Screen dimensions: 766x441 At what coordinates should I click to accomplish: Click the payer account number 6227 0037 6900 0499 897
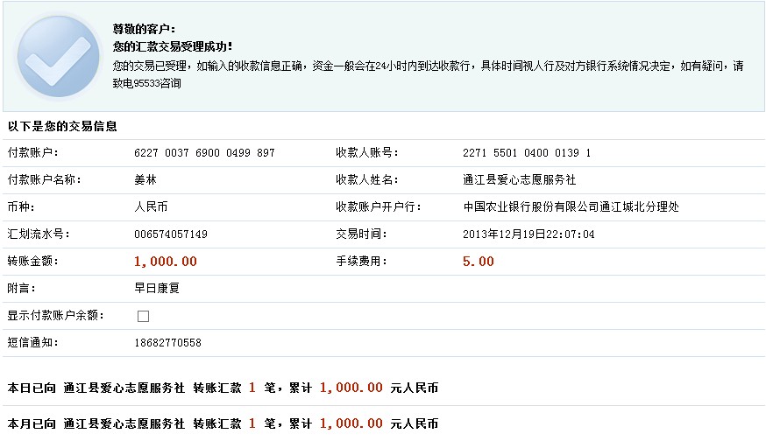tap(204, 153)
